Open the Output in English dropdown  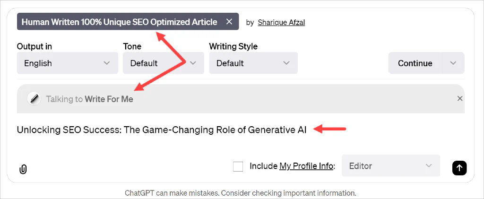(68, 63)
